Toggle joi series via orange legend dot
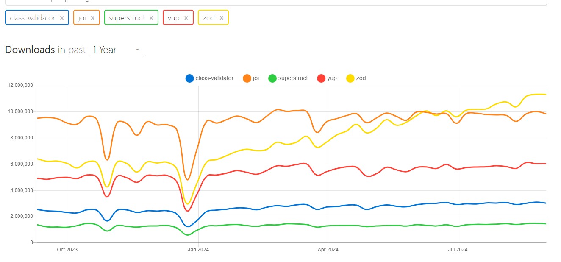 pos(247,78)
